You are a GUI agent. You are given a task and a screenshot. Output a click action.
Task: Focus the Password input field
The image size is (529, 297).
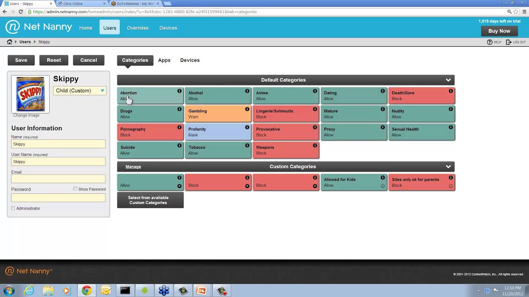click(58, 198)
